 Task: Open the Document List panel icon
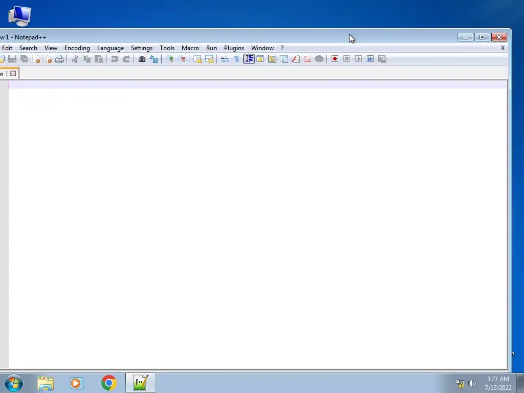coord(283,59)
